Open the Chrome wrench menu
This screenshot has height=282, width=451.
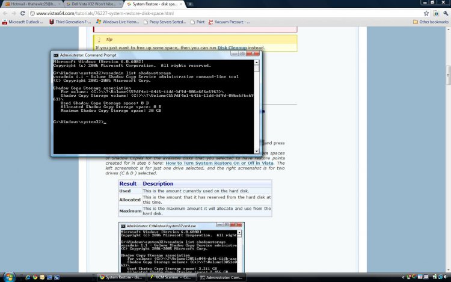point(446,13)
